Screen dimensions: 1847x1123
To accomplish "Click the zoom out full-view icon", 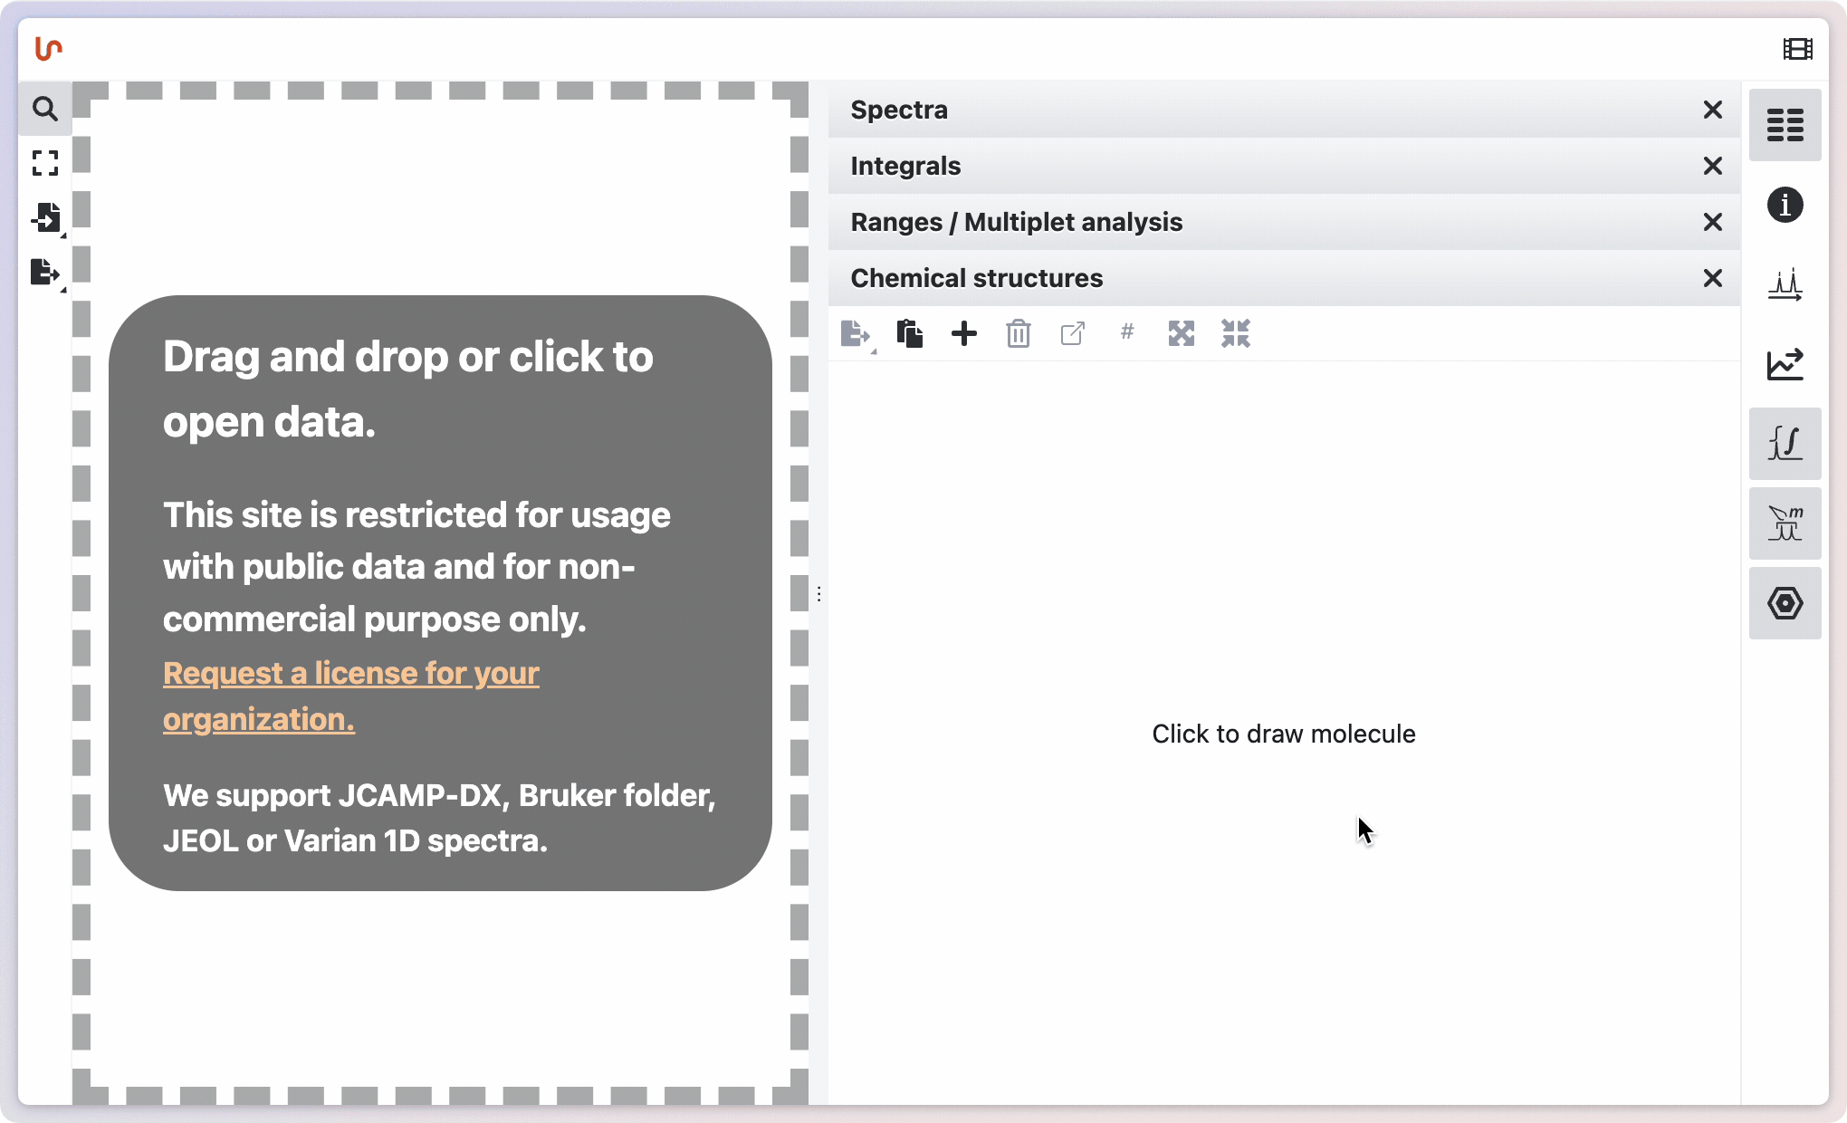I will pyautogui.click(x=44, y=163).
